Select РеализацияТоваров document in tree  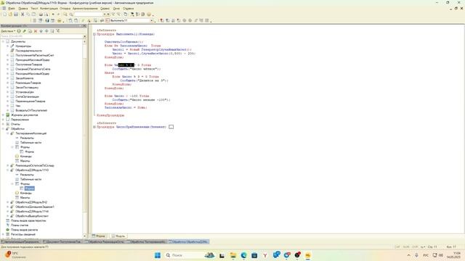[x=28, y=83]
